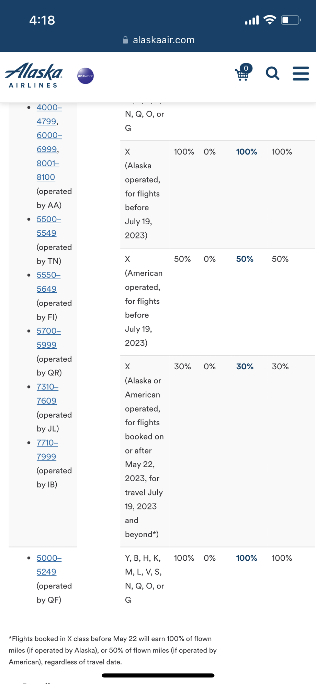Open the 4000–4799 flight range link
Screen dimensions: 316x684
click(x=49, y=114)
